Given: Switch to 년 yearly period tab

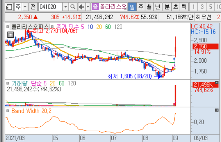Looking at the screenshot, I should click(x=157, y=7).
